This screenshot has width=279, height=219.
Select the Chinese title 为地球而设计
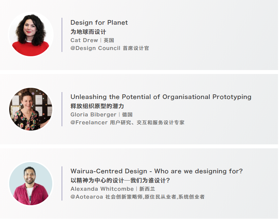pos(88,32)
